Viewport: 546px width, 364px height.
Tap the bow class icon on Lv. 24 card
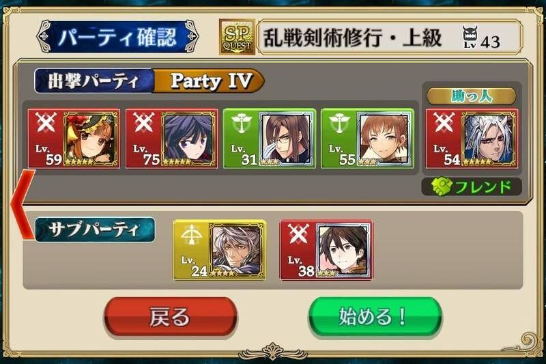(192, 234)
